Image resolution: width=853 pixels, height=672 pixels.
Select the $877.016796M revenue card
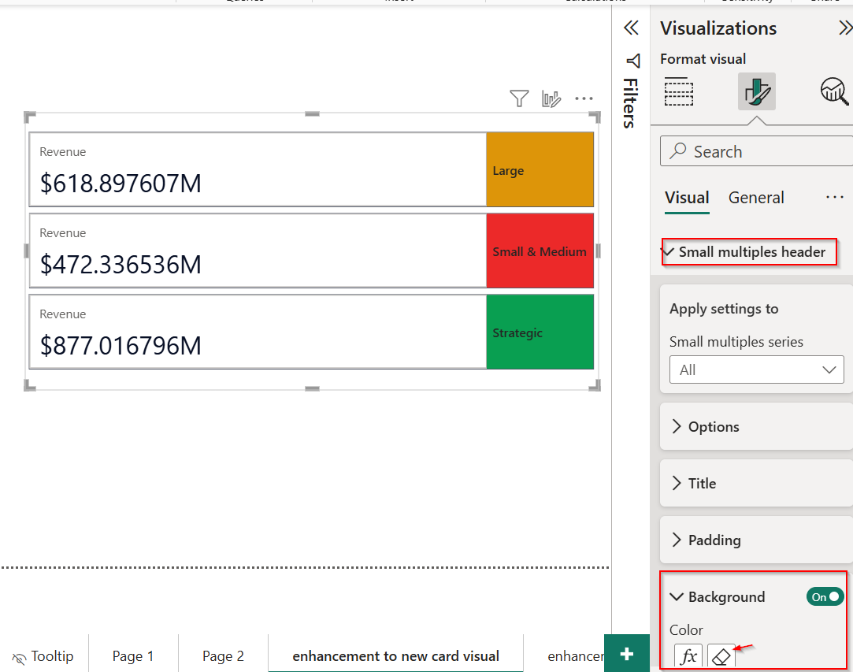click(258, 332)
